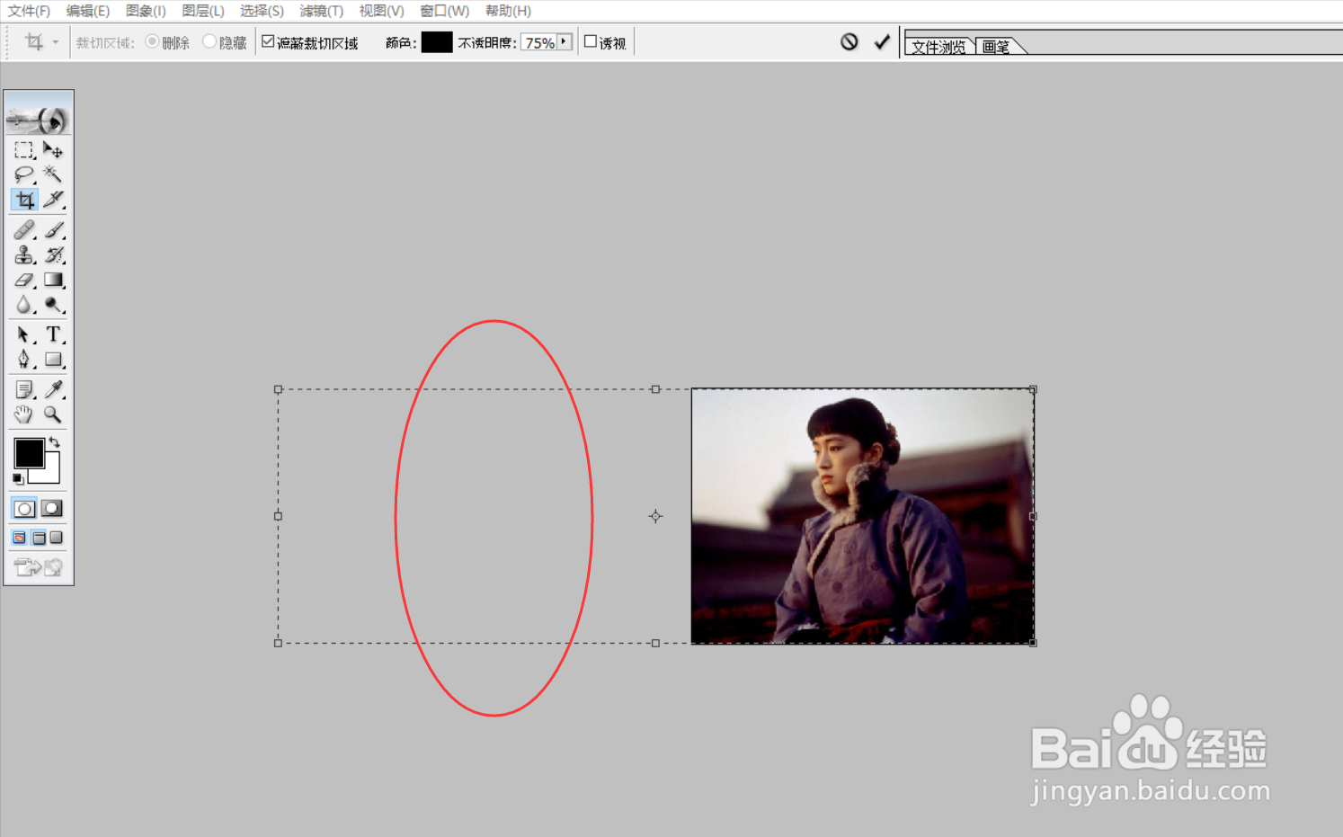Open 视图(V) menu
This screenshot has width=1343, height=837.
(381, 11)
